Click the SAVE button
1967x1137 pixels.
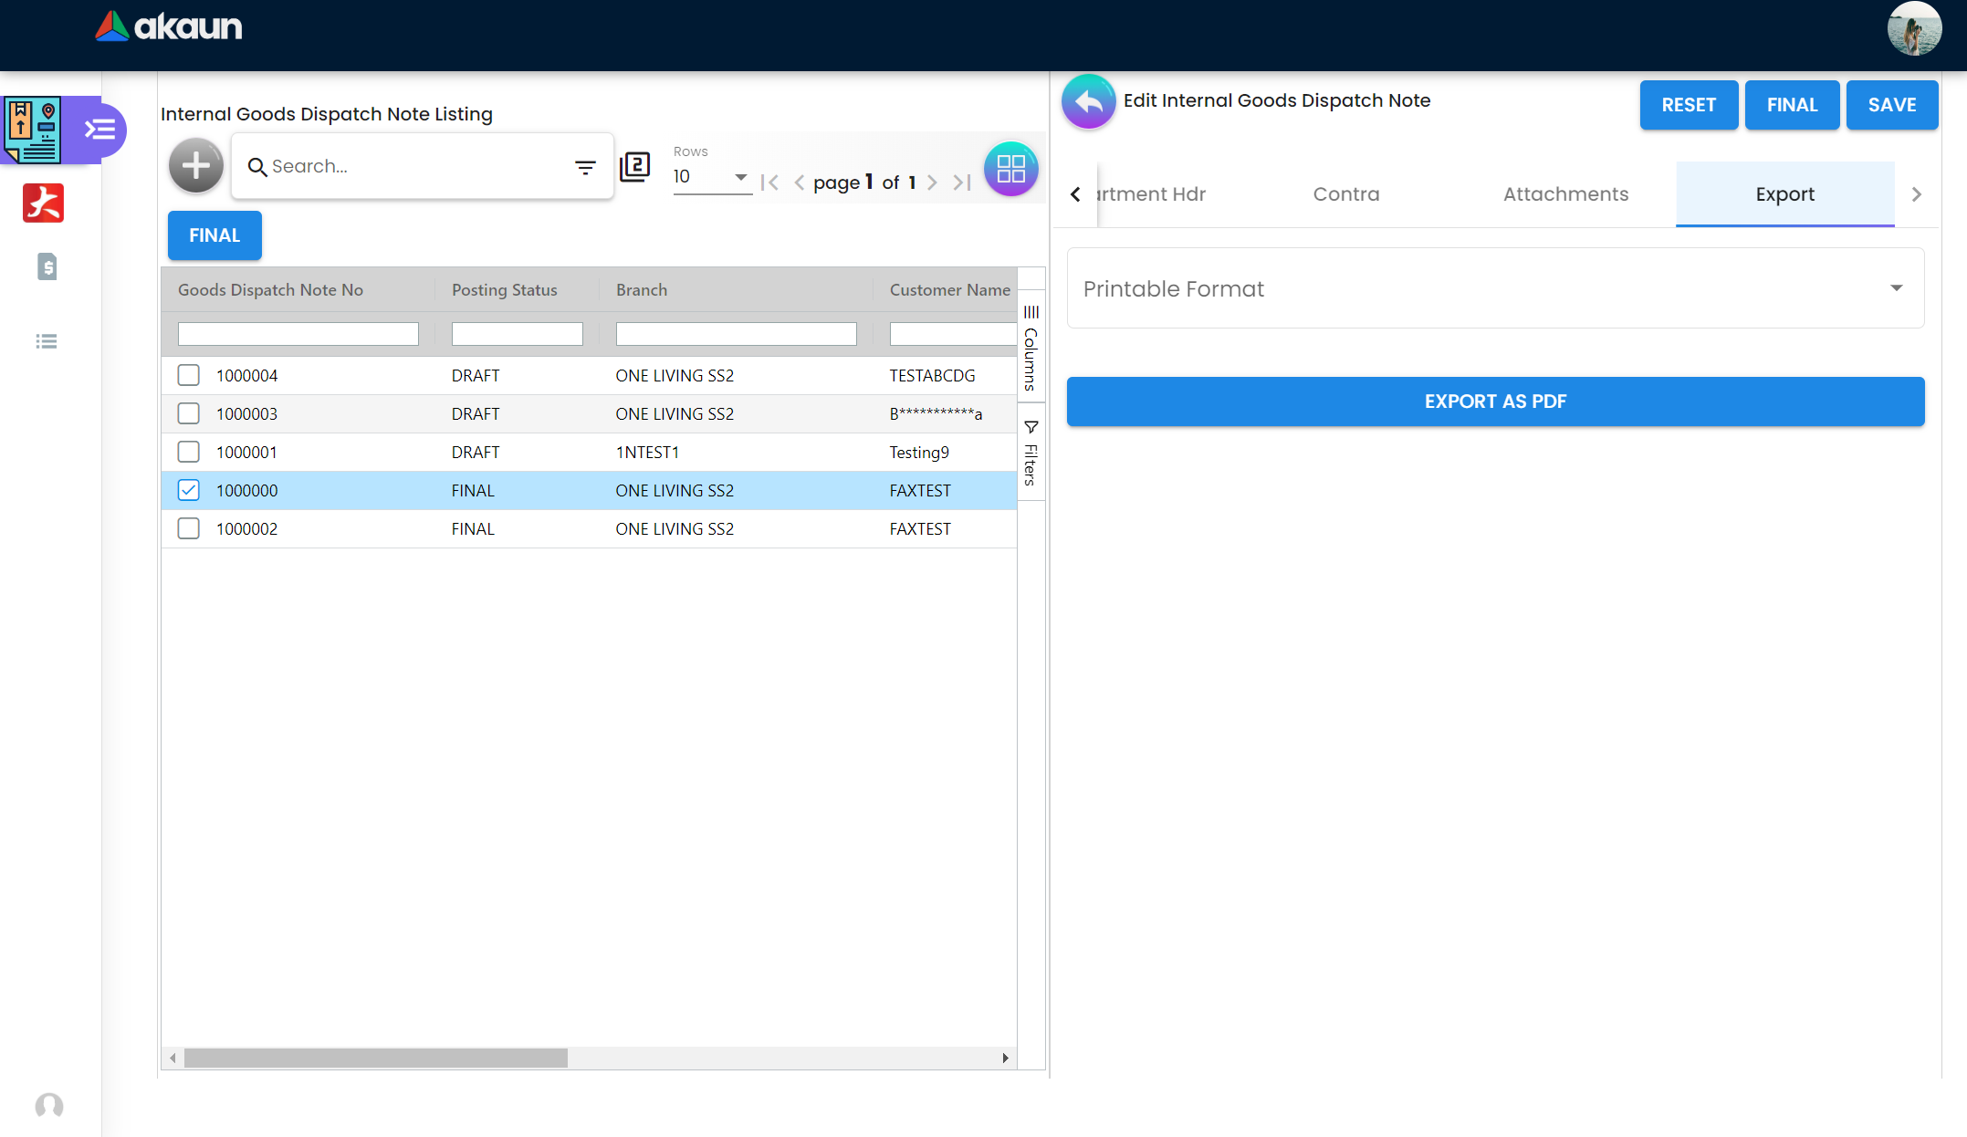[x=1891, y=105]
